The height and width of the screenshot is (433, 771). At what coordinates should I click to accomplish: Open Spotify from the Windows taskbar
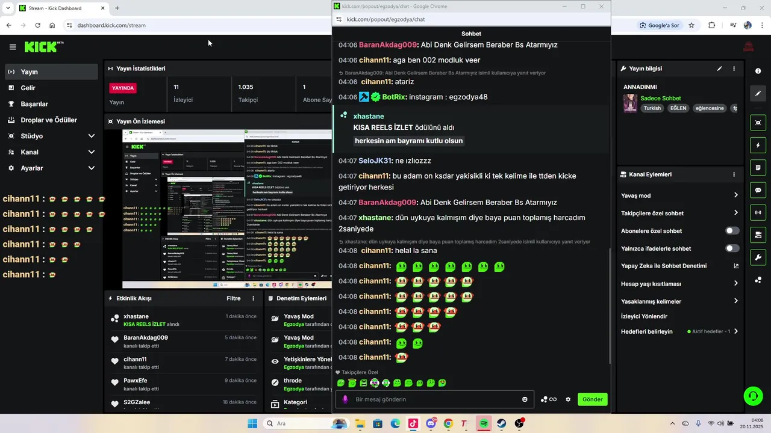click(484, 423)
